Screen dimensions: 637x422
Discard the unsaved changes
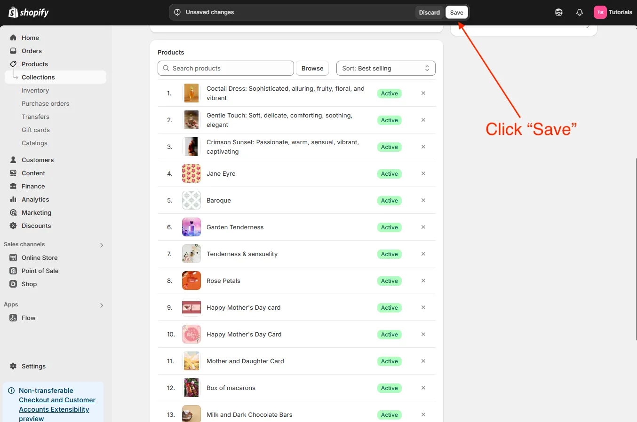pos(429,12)
